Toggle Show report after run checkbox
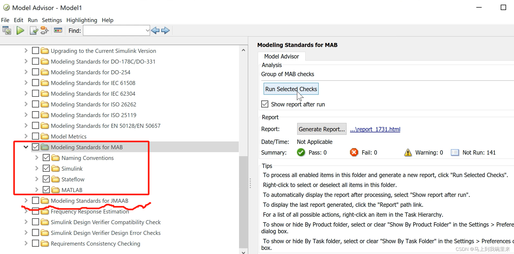This screenshot has width=514, height=254. click(x=265, y=104)
